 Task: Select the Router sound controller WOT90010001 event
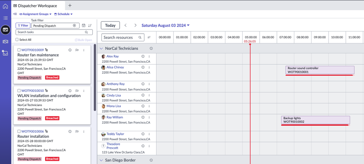[x=320, y=70]
